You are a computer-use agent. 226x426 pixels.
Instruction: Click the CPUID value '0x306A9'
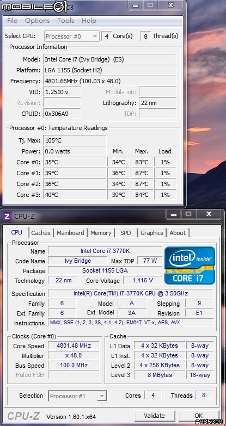62,114
